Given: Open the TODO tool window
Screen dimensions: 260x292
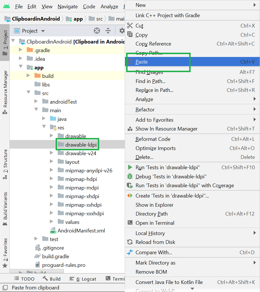Looking at the screenshot, I should coord(24,279).
